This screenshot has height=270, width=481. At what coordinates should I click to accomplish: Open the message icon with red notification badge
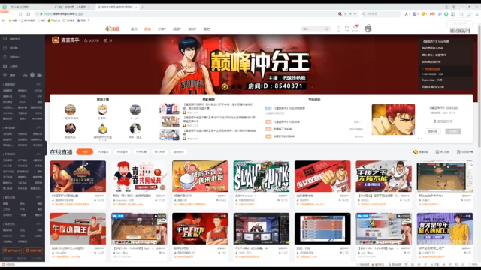[355, 28]
